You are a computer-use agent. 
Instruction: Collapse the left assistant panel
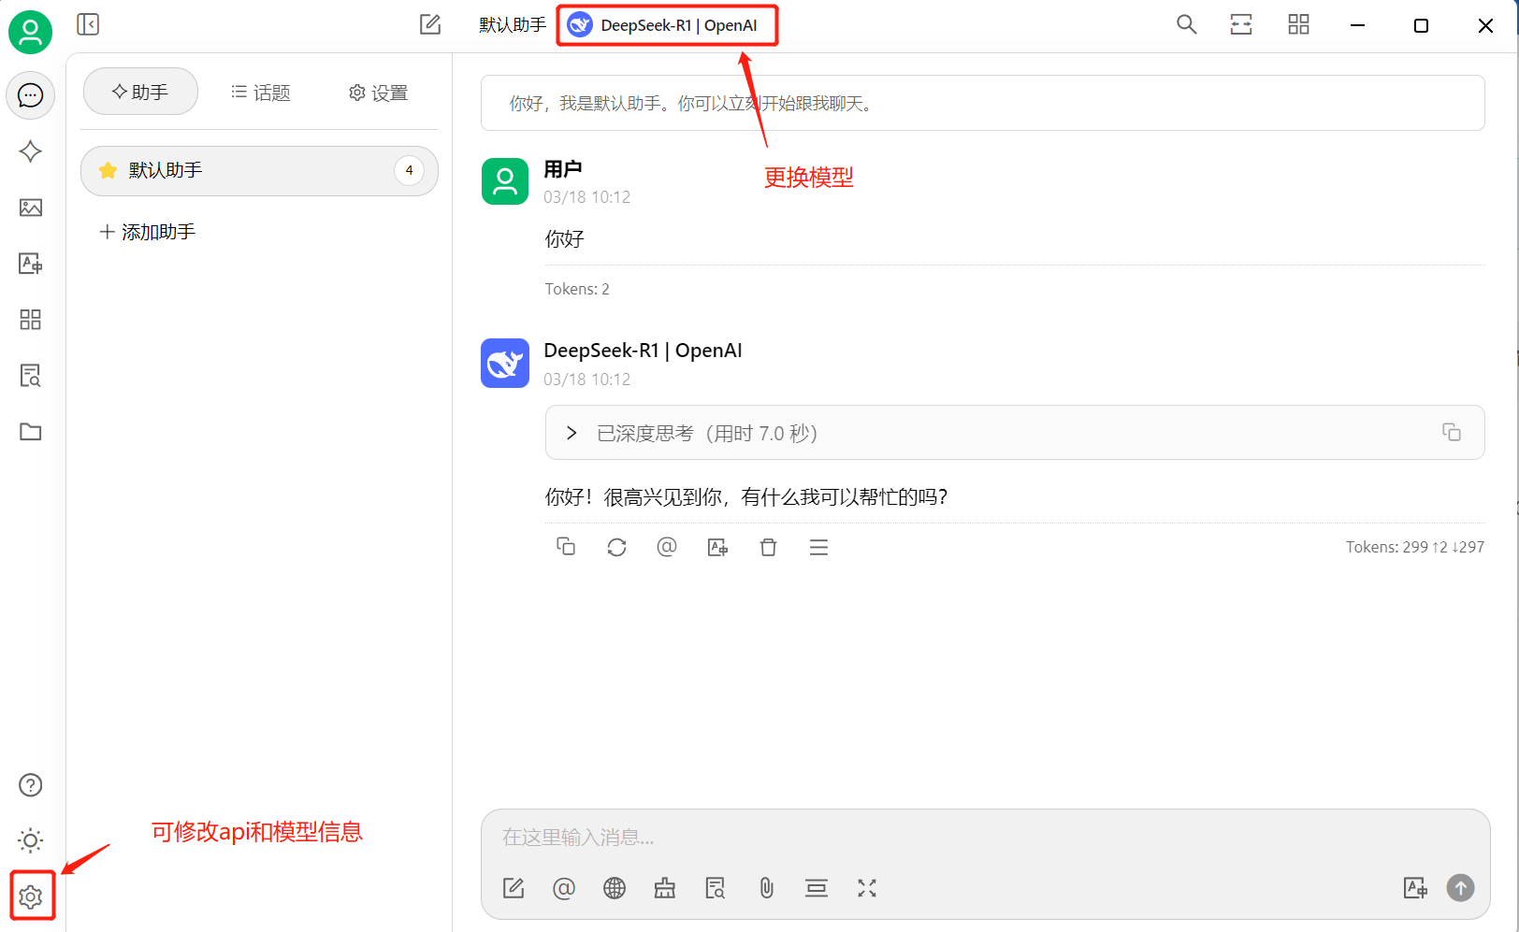[x=88, y=24]
